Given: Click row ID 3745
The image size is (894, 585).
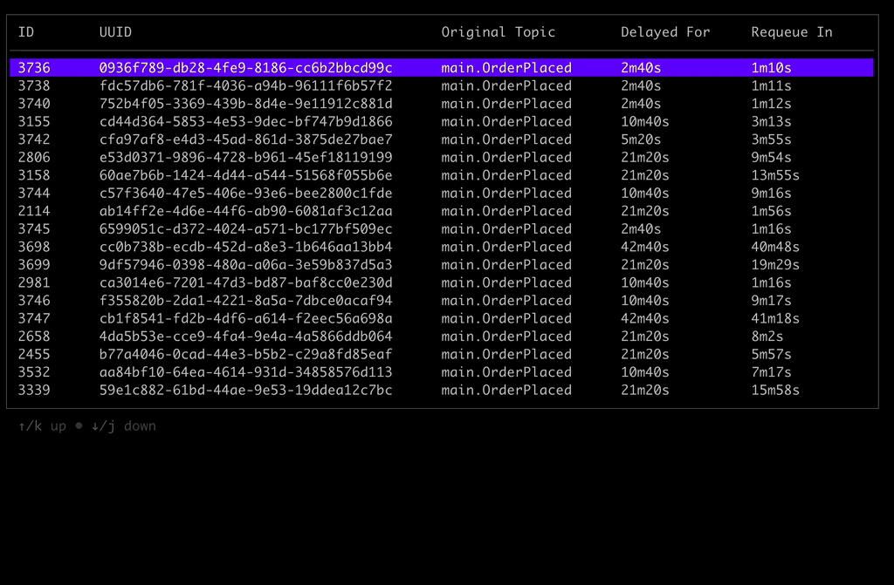Looking at the screenshot, I should click(x=441, y=229).
